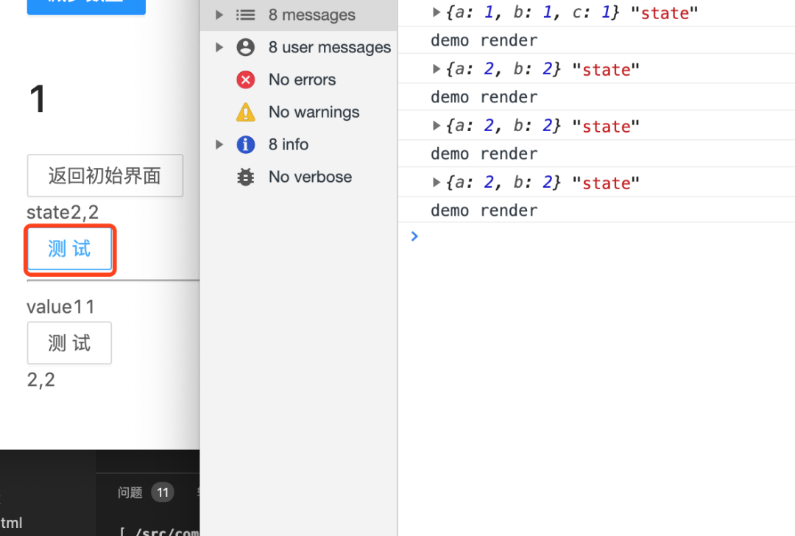Expand the 8 messages group
Screen dimensions: 795x536
click(x=219, y=15)
